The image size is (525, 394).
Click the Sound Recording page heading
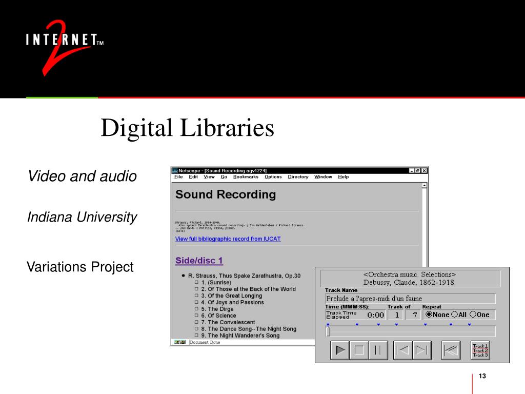click(x=226, y=194)
